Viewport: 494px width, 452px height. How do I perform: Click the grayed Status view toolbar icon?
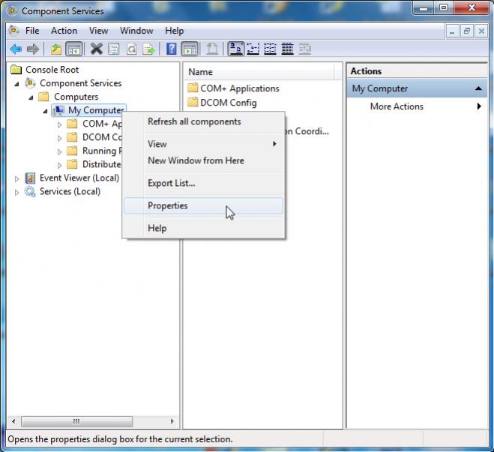[x=304, y=49]
